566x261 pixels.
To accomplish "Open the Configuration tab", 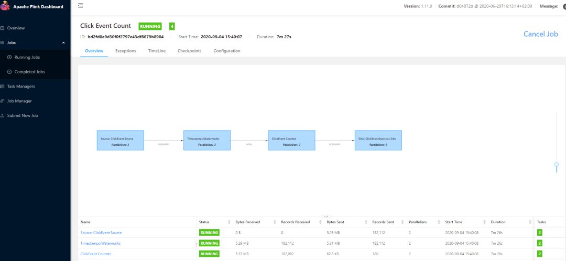I will 227,51.
